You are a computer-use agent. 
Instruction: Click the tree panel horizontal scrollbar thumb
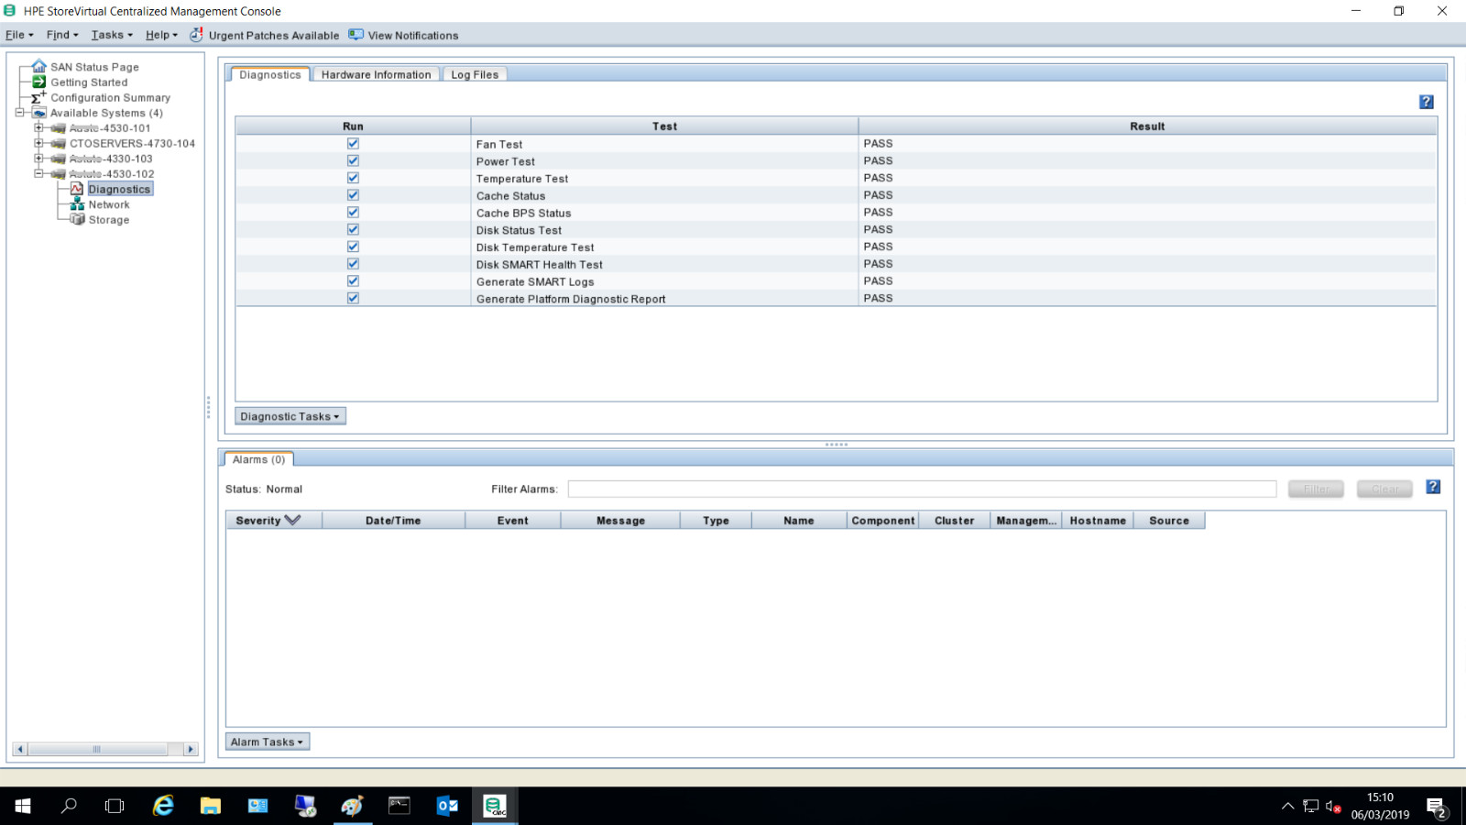click(96, 749)
